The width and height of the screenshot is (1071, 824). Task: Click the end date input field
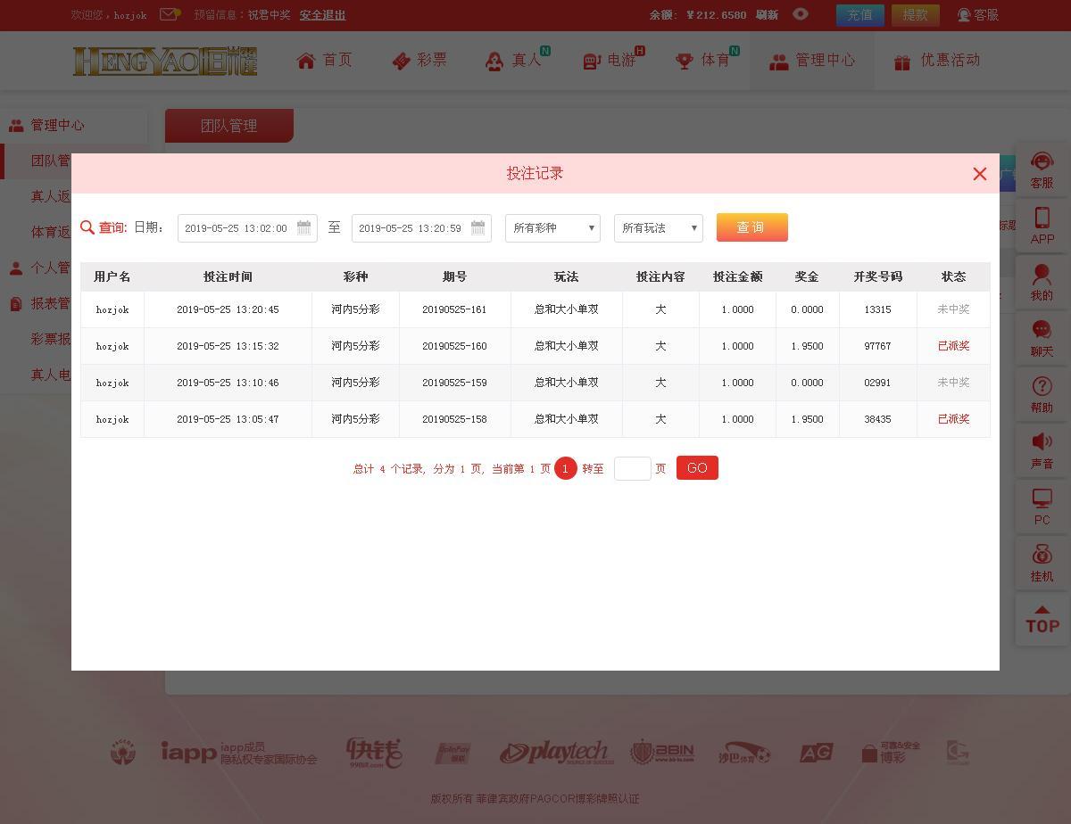coord(421,228)
